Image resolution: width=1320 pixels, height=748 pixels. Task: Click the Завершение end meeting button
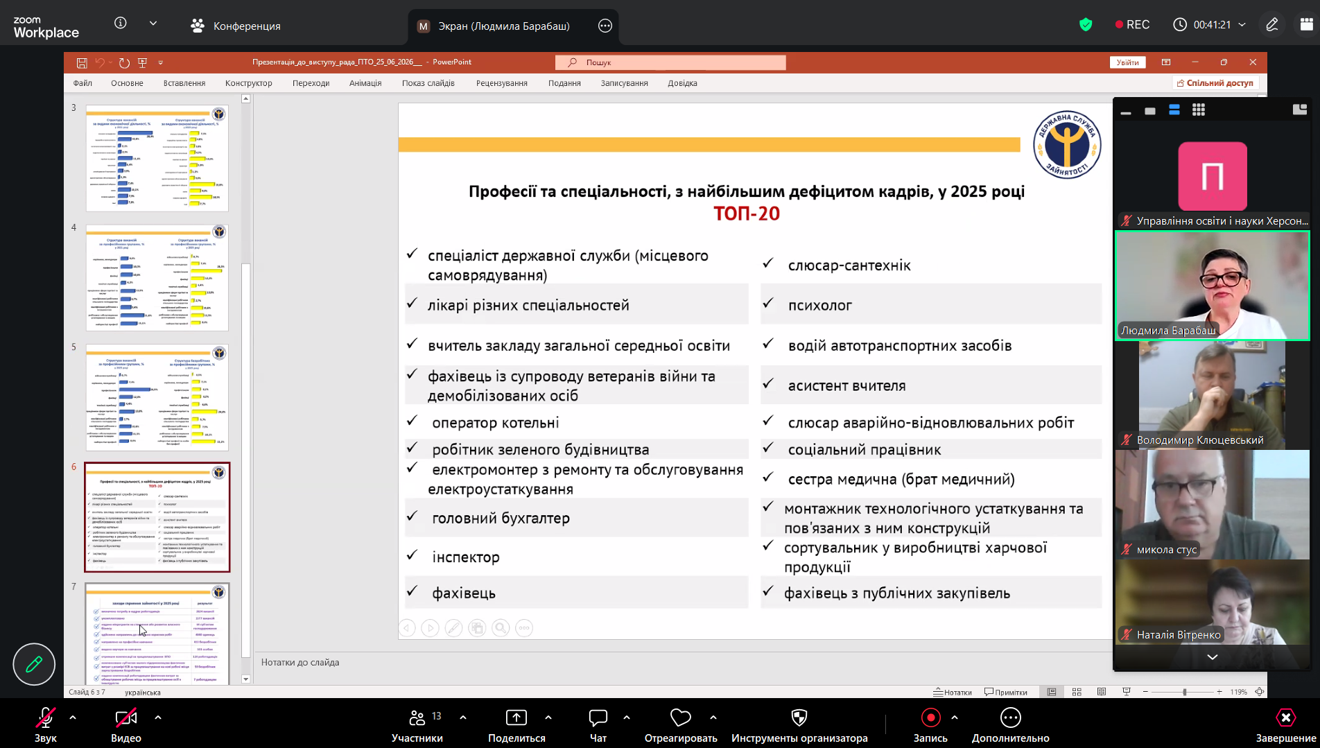point(1286,725)
